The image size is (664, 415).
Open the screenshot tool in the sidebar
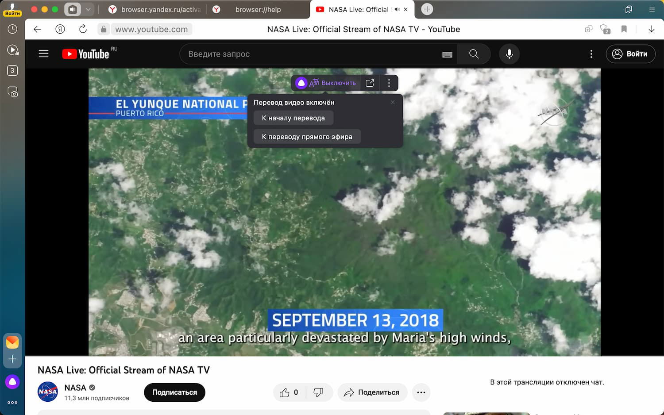(x=12, y=92)
